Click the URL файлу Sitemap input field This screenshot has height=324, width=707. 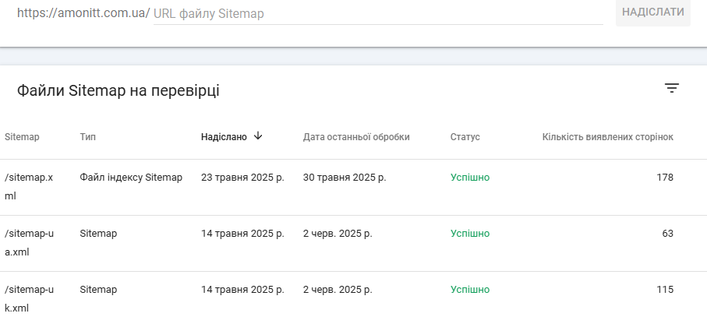coord(378,13)
